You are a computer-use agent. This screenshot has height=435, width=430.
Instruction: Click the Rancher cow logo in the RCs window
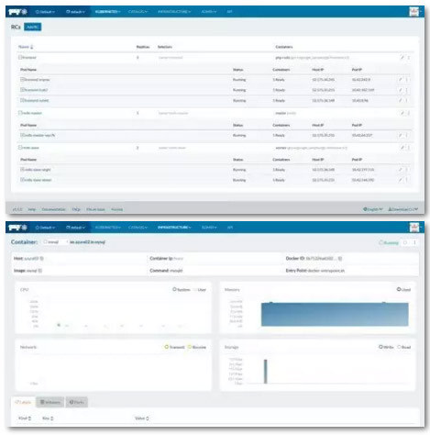point(18,12)
